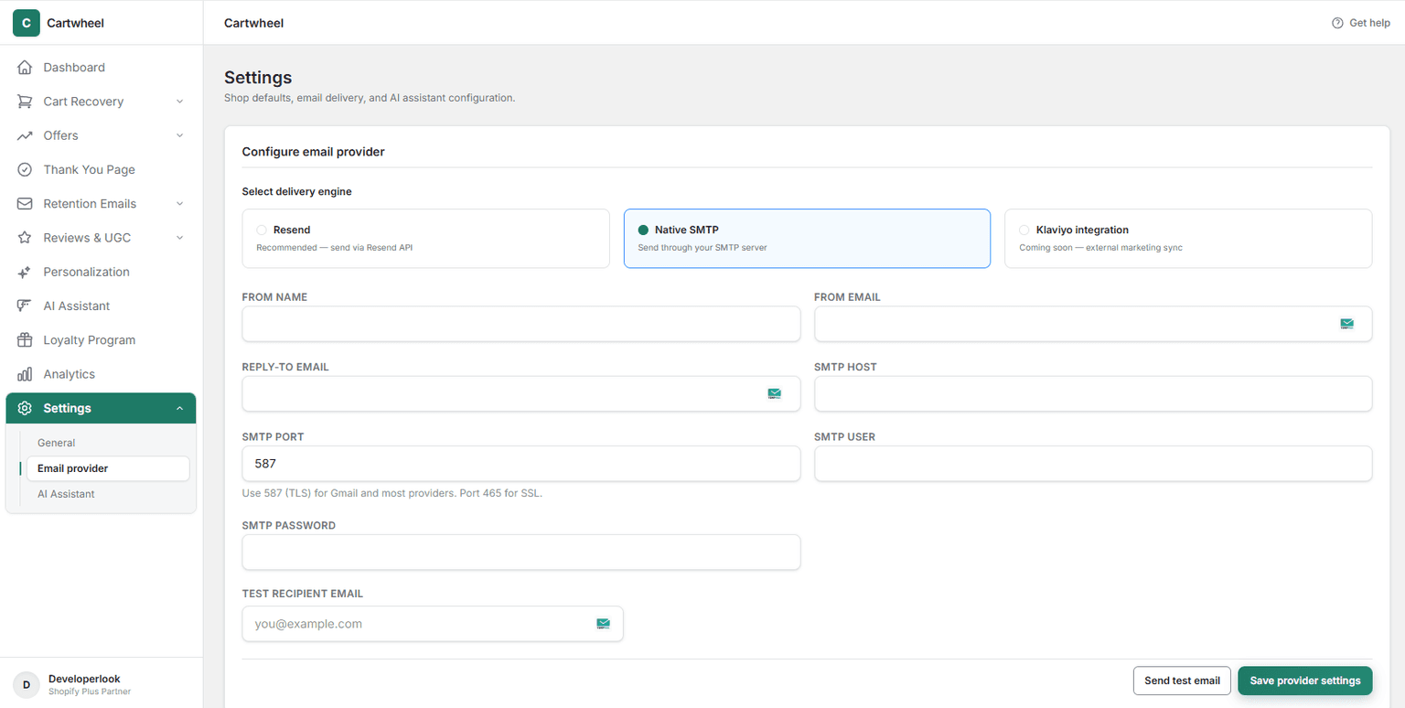Select the Native SMTP radio button
Screen dimensions: 1405x708
click(x=643, y=231)
